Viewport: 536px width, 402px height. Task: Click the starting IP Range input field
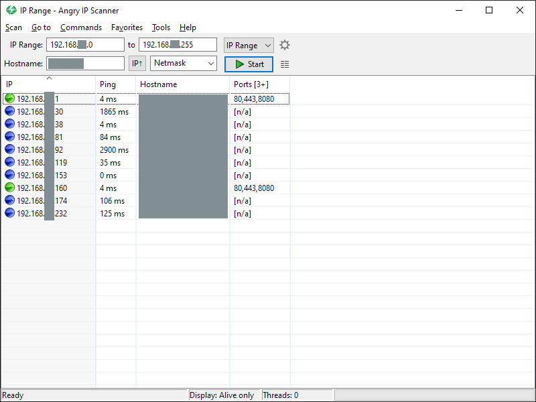(85, 45)
